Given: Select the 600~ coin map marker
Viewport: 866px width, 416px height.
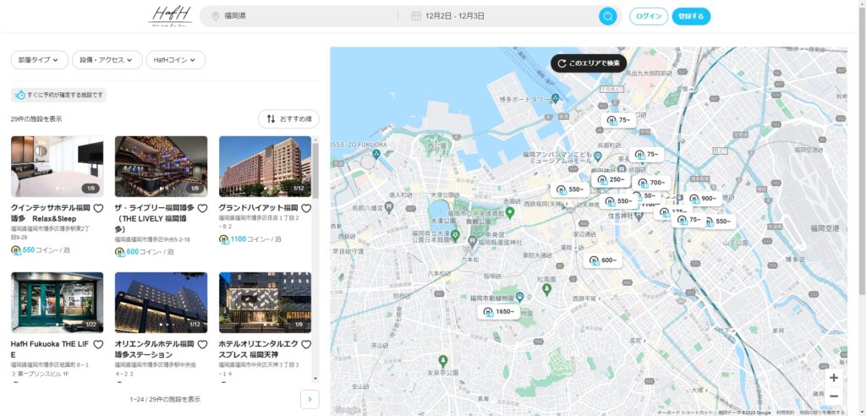Looking at the screenshot, I should [602, 260].
